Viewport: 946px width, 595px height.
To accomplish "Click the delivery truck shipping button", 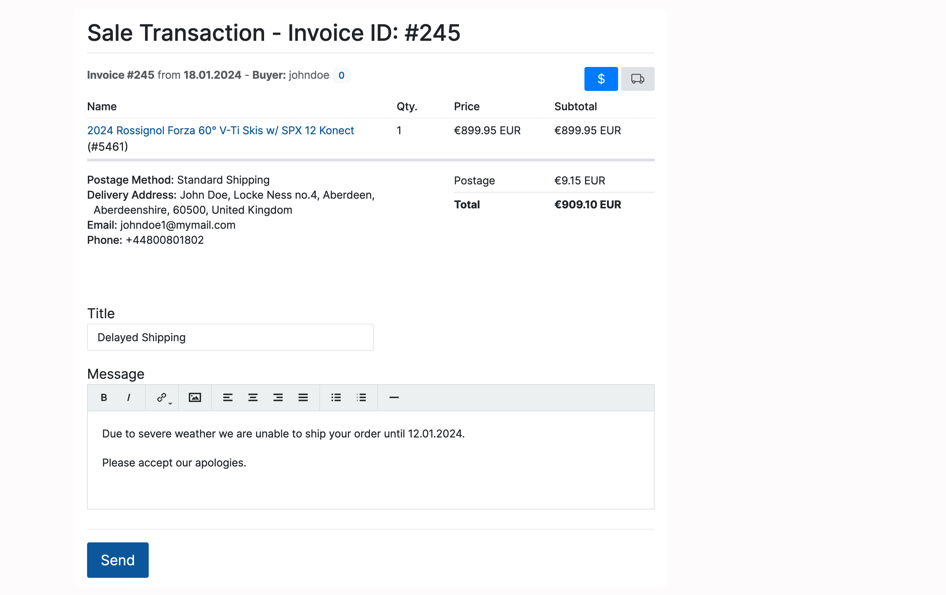I will [x=637, y=79].
